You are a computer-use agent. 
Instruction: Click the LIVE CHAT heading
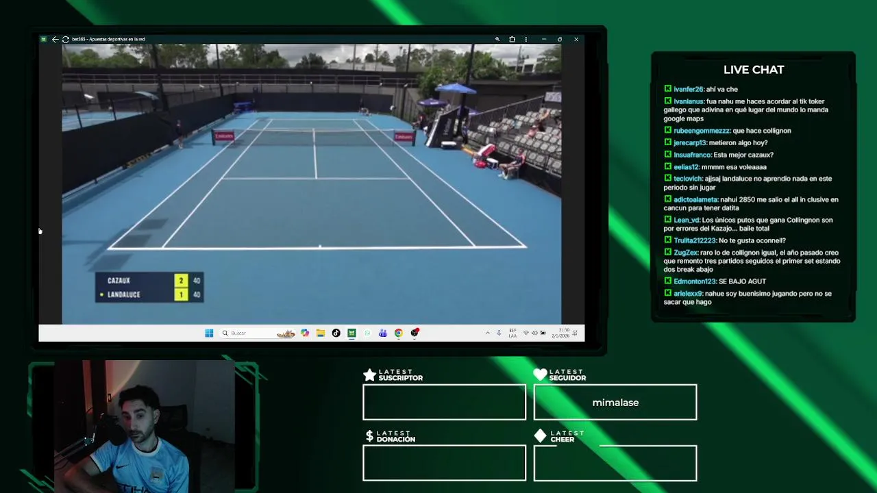[754, 70]
